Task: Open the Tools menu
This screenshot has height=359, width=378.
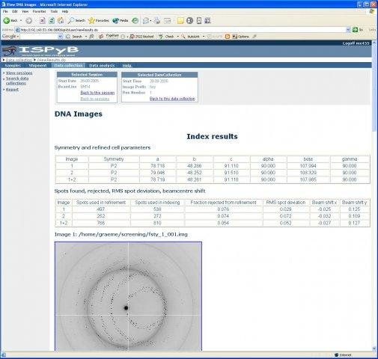Action: pos(54,11)
